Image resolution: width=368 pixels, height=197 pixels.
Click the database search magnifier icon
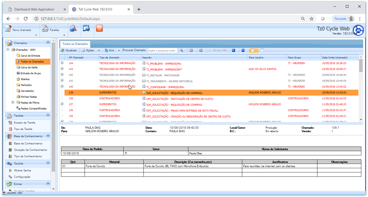pyautogui.click(x=73, y=28)
